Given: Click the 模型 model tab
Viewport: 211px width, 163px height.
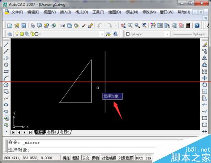Looking at the screenshot, I should point(40,132).
